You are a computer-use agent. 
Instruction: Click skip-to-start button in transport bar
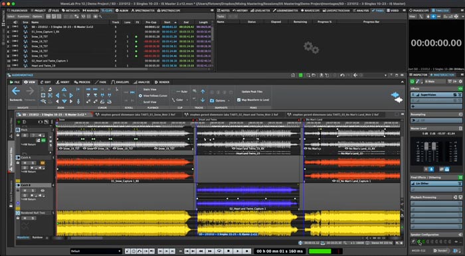[187, 251]
